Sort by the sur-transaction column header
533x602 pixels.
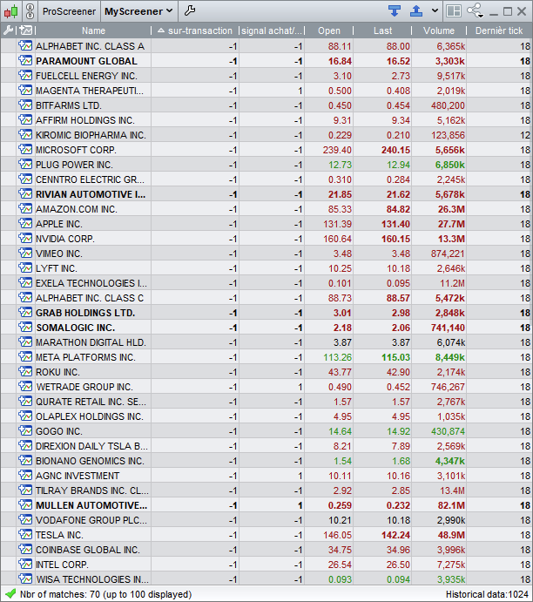pyautogui.click(x=195, y=30)
